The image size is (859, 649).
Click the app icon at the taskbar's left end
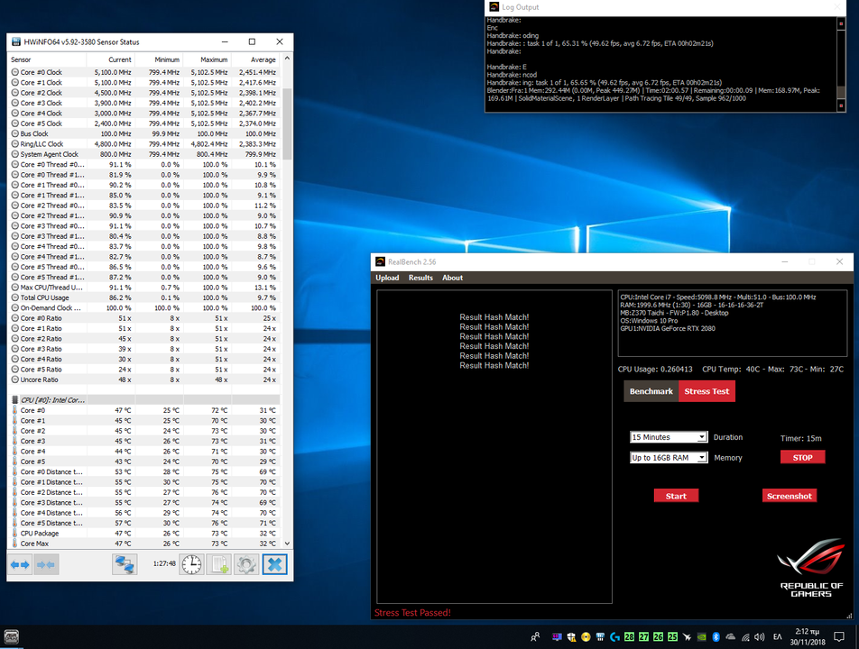[11, 637]
